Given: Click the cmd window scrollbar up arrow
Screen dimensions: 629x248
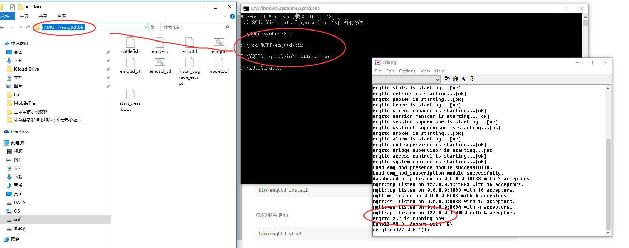Looking at the screenshot, I should point(585,16).
